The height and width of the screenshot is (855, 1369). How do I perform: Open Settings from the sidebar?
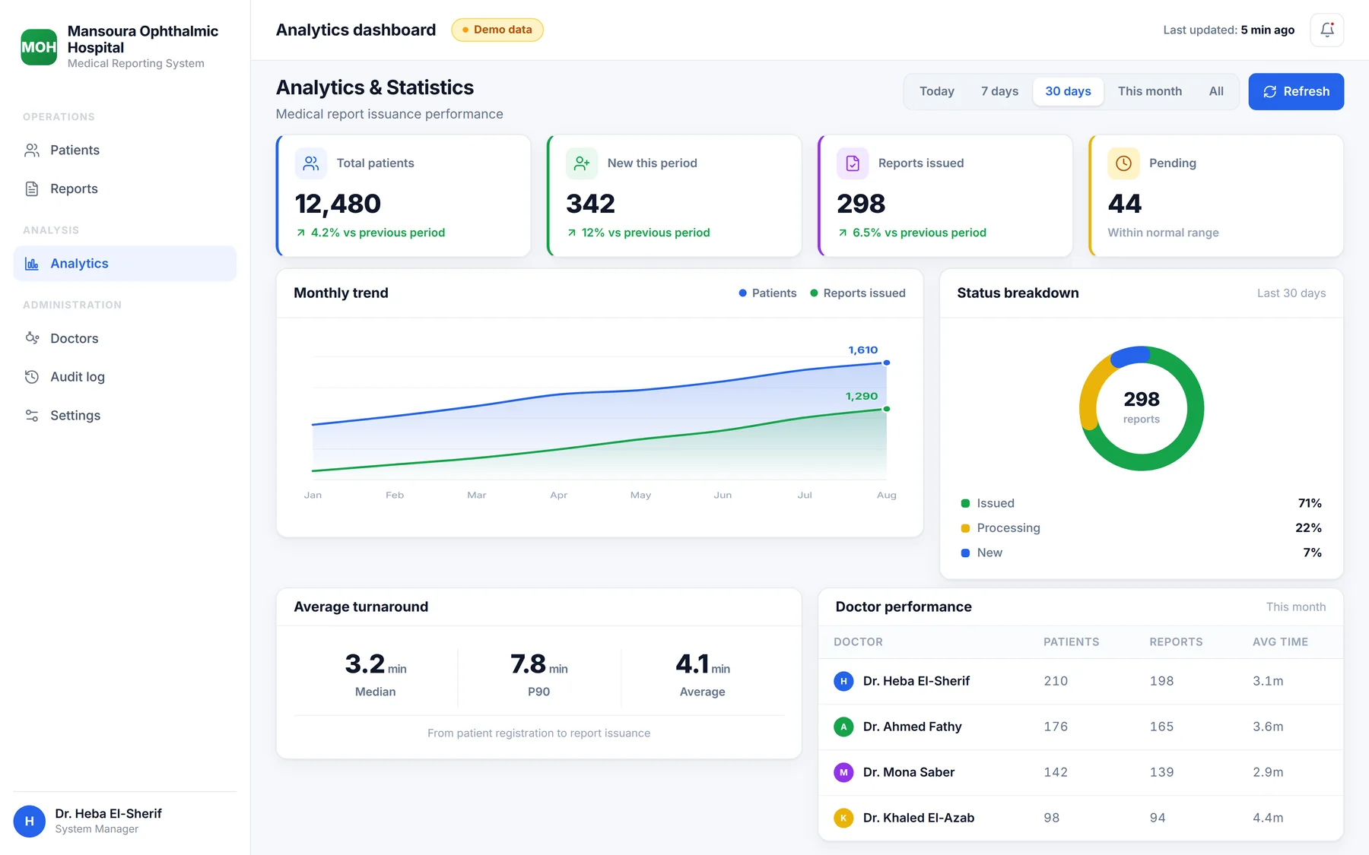[125, 416]
